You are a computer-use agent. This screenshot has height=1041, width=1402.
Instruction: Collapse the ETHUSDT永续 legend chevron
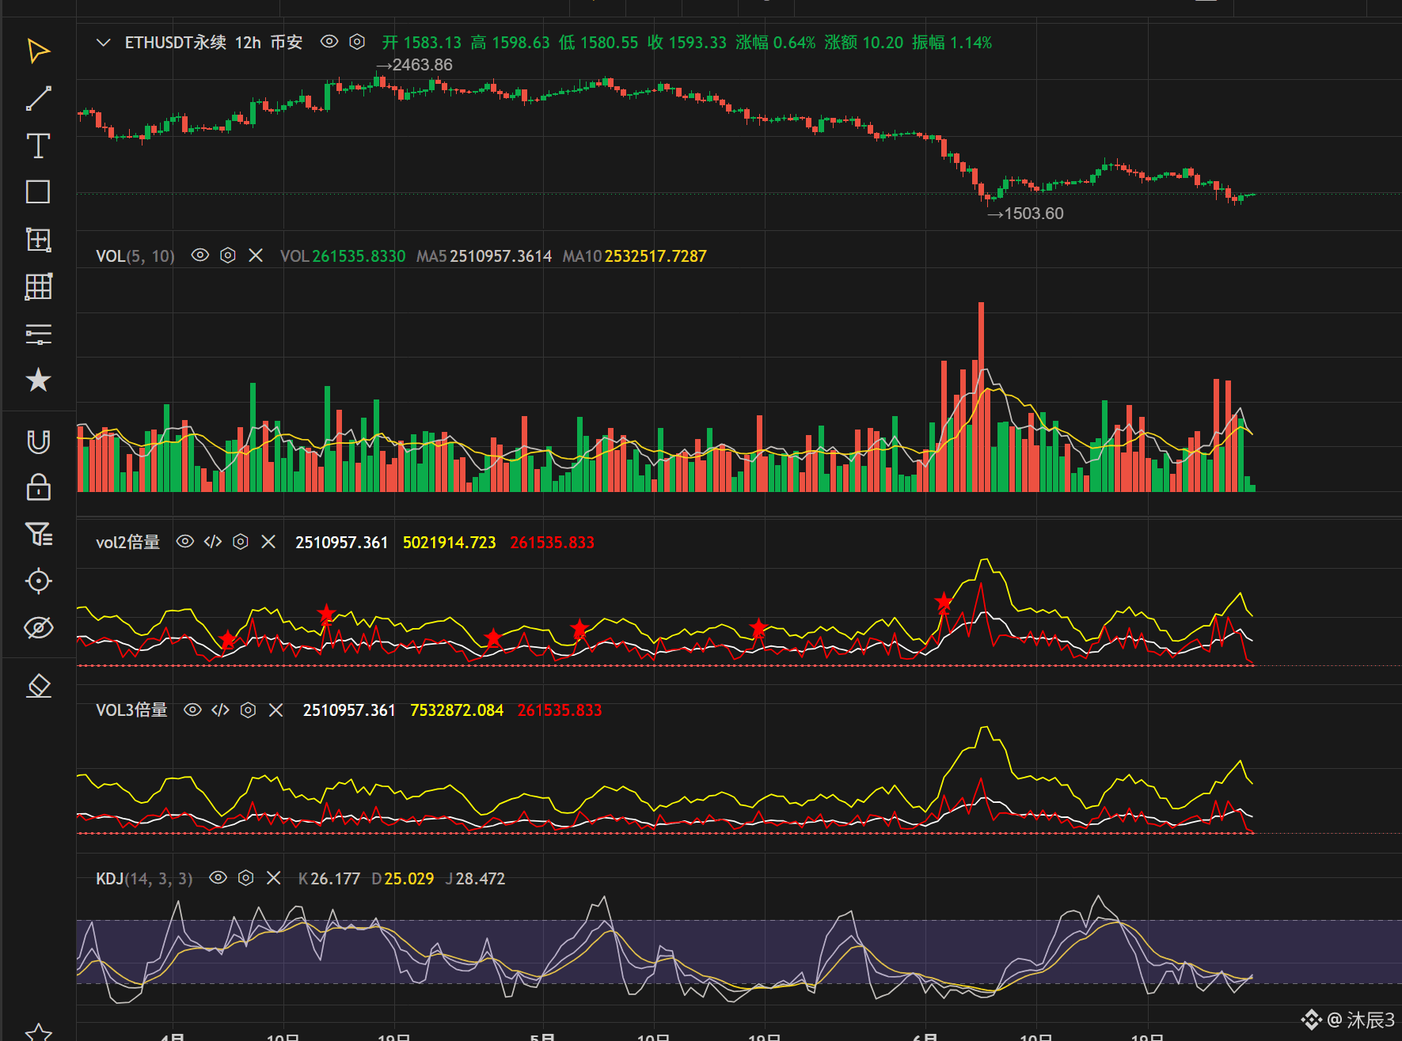coord(103,43)
